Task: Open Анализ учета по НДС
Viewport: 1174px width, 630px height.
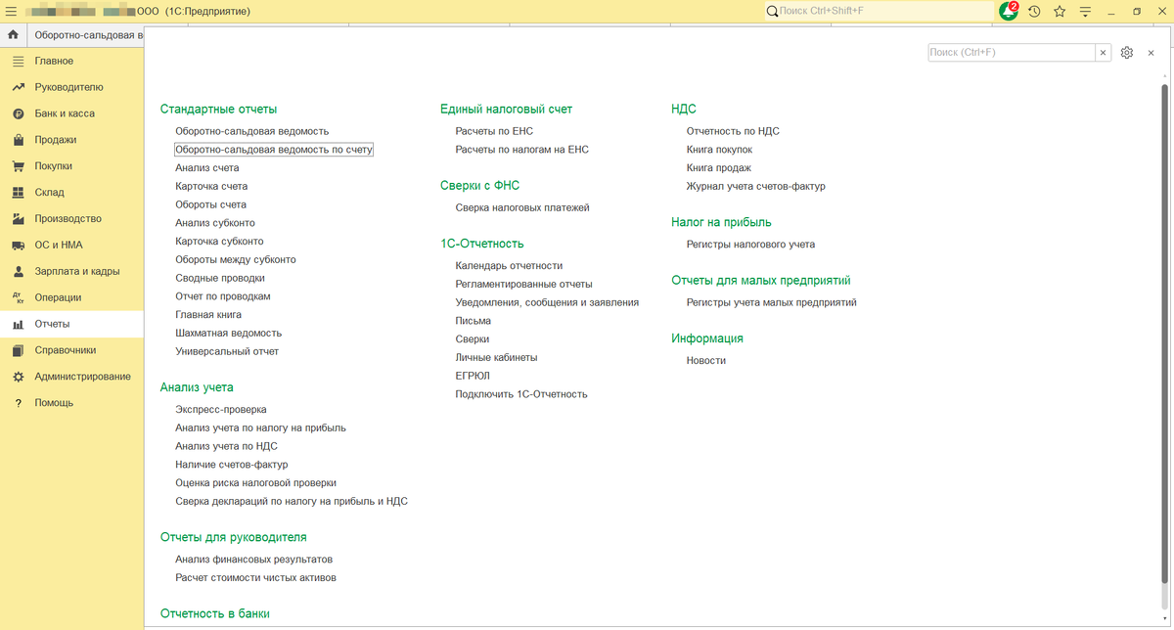Action: 226,446
